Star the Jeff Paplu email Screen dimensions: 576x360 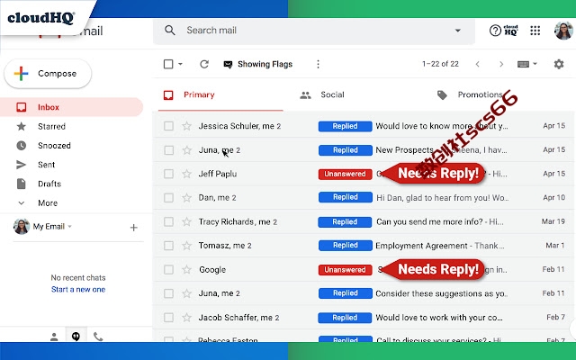click(186, 174)
